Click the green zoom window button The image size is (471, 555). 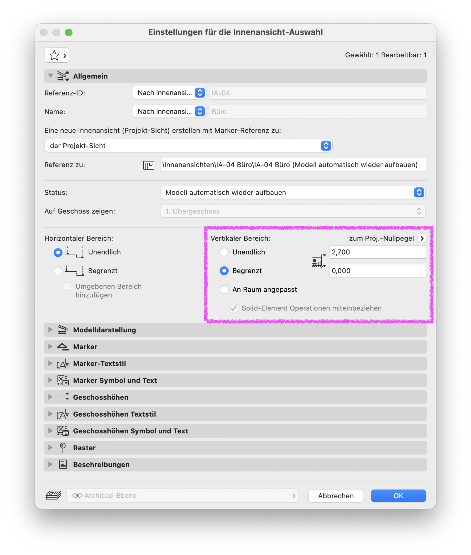[69, 32]
